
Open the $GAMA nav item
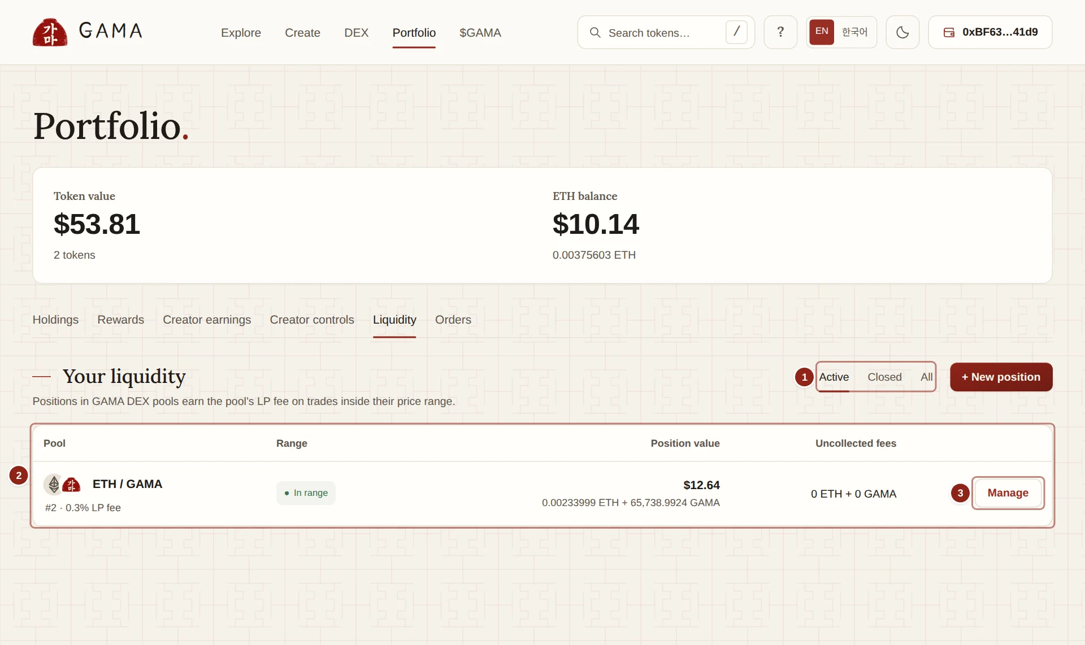480,33
